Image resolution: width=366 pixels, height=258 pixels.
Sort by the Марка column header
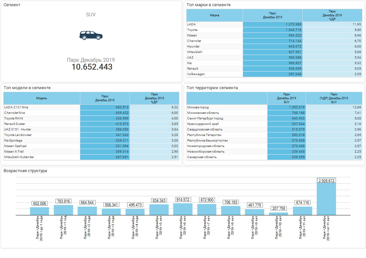coord(214,15)
